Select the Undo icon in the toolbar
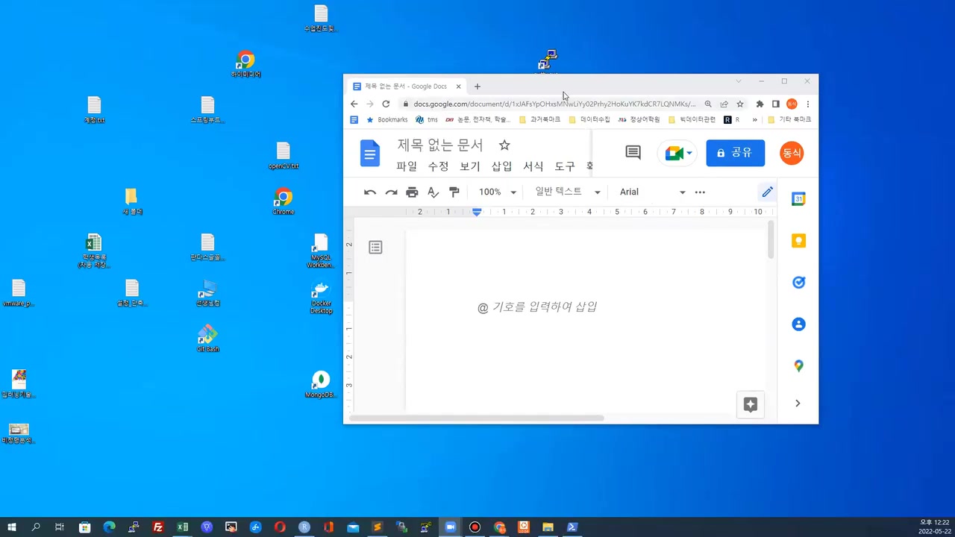This screenshot has width=955, height=537. coord(370,192)
